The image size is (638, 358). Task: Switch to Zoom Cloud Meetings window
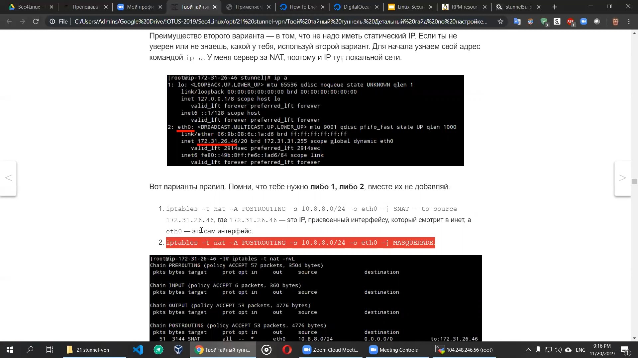(331, 350)
